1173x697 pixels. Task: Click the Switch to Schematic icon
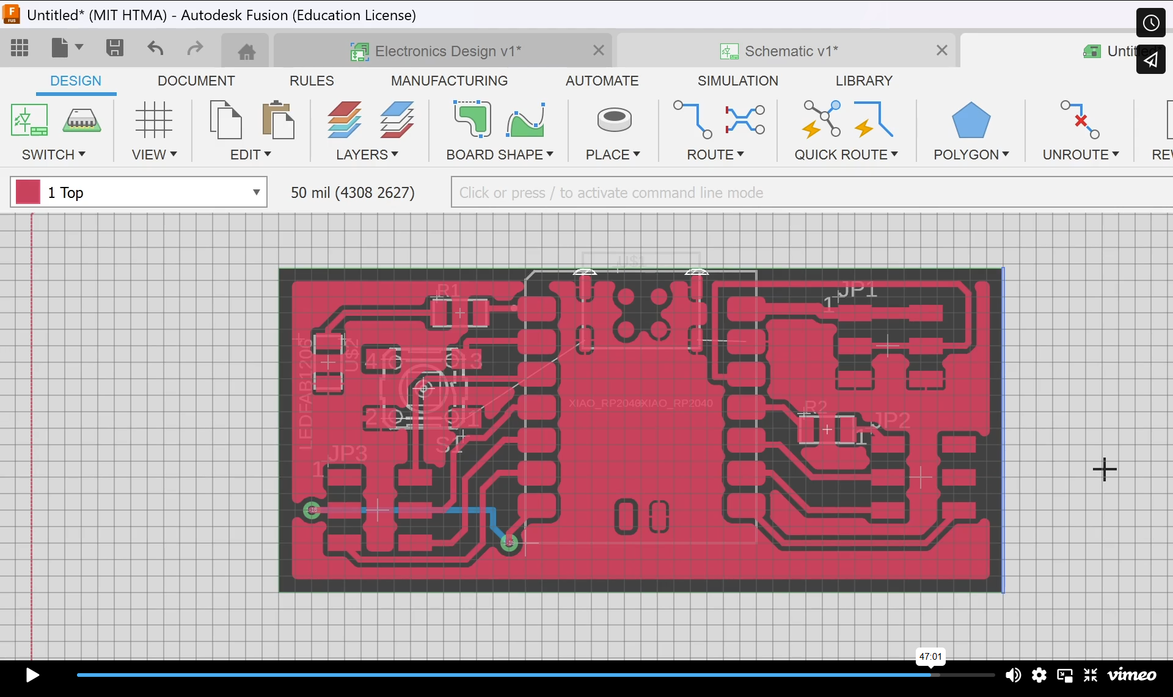29,120
